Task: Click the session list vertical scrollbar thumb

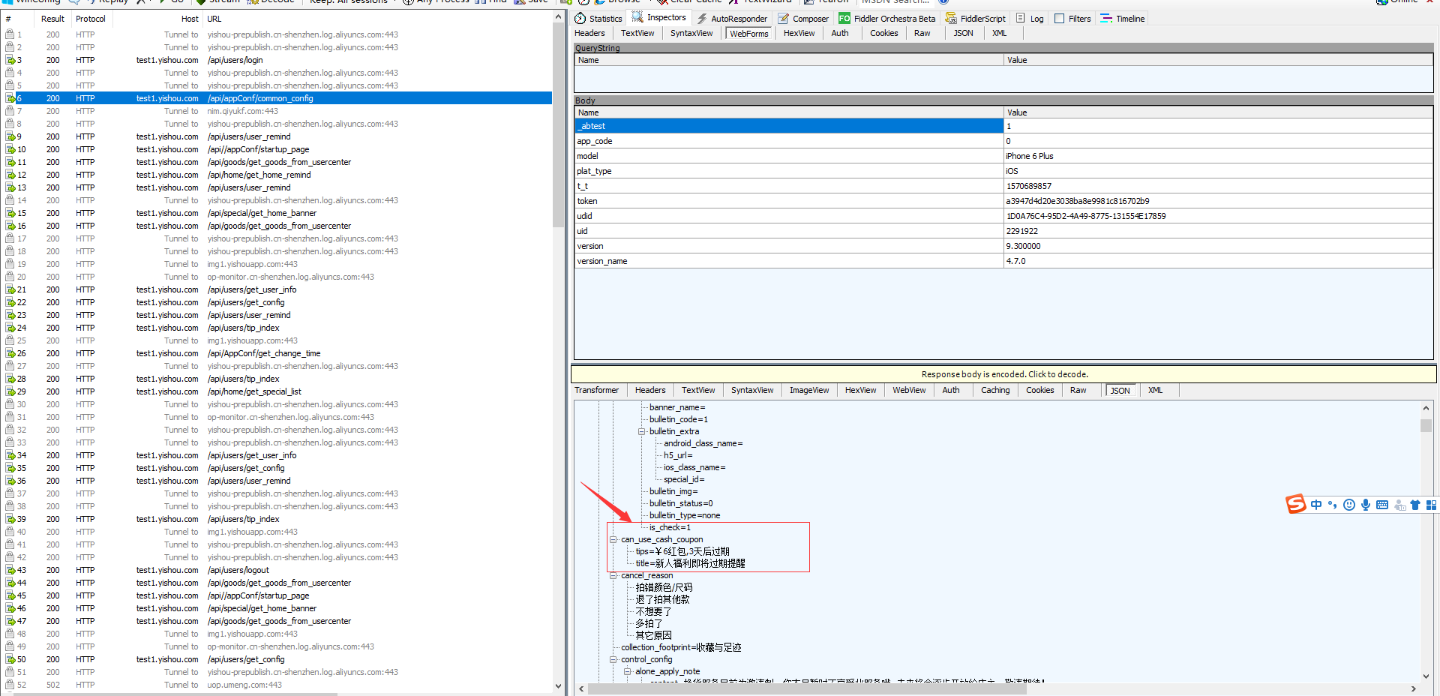Action: click(558, 126)
